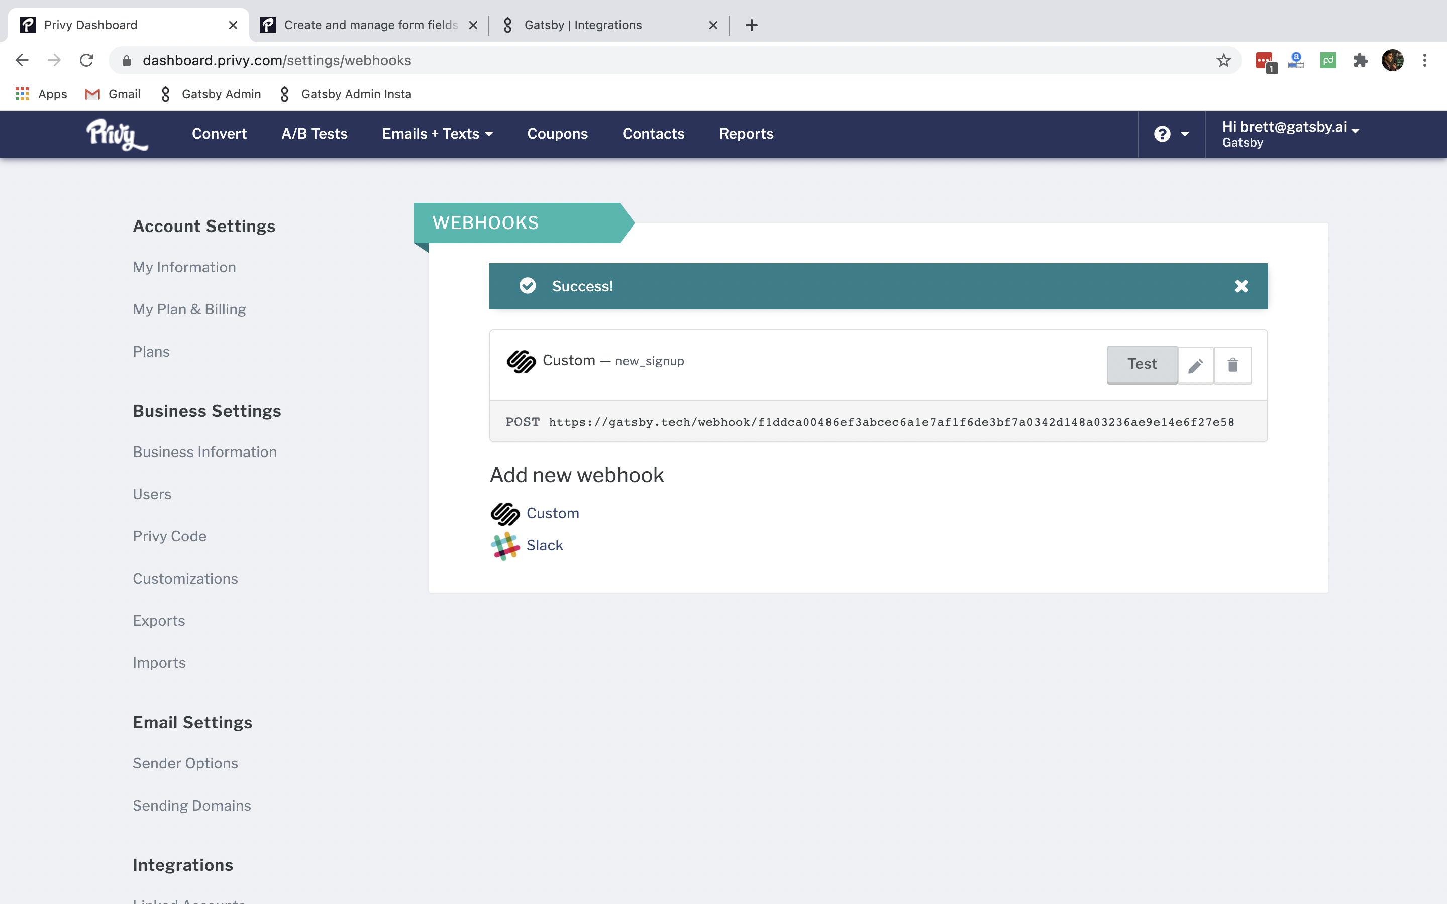
Task: Open Chrome three-dot menu
Action: click(x=1425, y=60)
